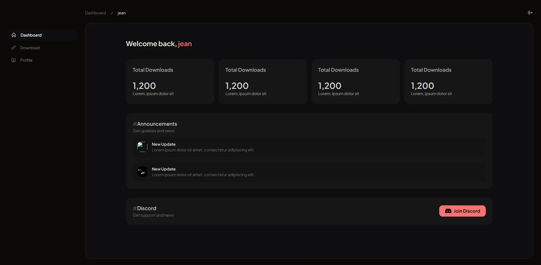Open the Download page from the sidebar
The width and height of the screenshot is (541, 265).
click(x=30, y=48)
